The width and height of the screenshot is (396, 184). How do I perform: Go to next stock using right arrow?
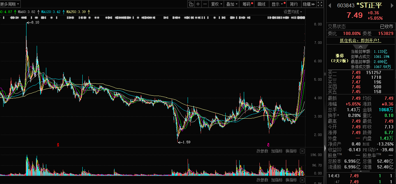[392, 6]
